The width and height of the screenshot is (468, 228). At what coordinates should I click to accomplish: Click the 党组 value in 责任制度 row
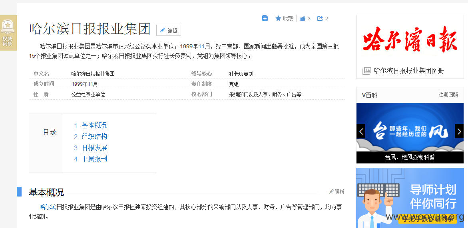[234, 84]
